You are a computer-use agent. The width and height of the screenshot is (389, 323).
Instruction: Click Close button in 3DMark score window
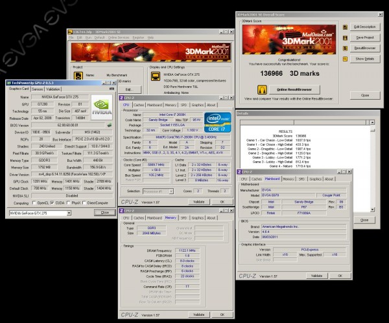click(365, 95)
